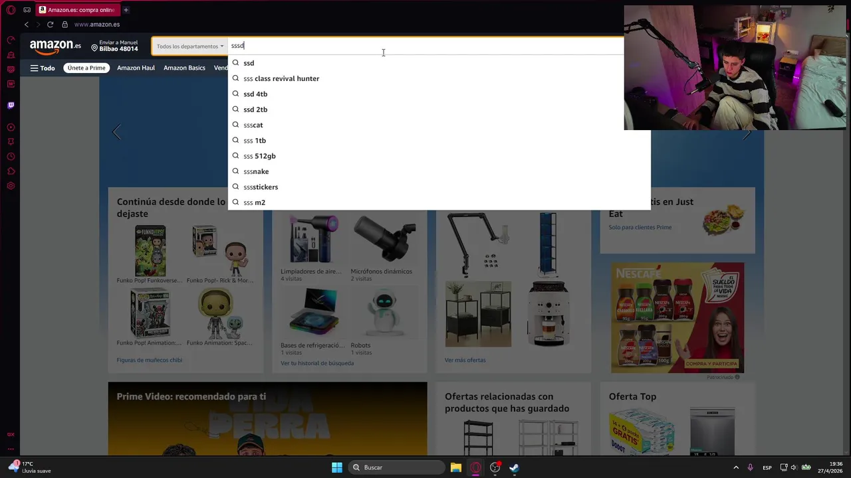Select the 'ssd' search suggestion
The image size is (851, 478).
439,63
